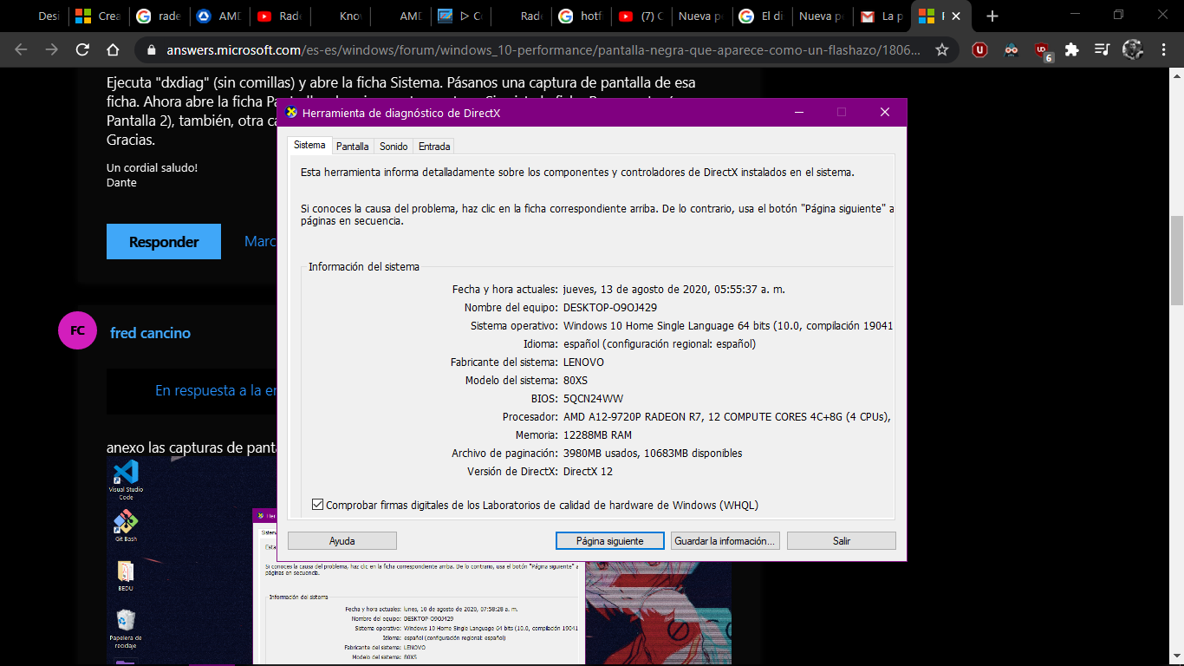Click the address bar URL field
The width and height of the screenshot is (1184, 666).
point(544,50)
